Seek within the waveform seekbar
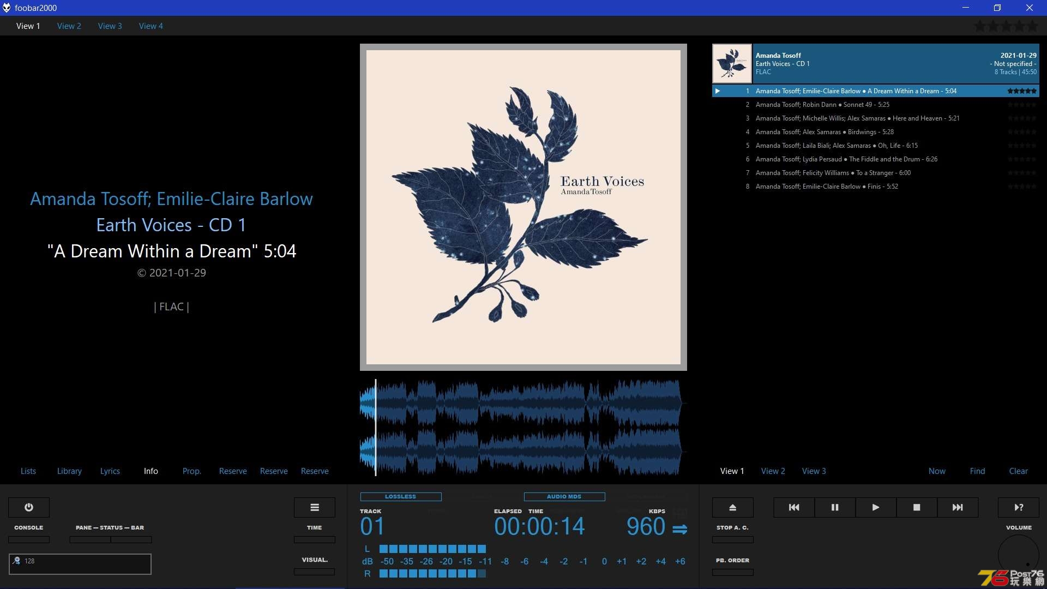 (523, 428)
